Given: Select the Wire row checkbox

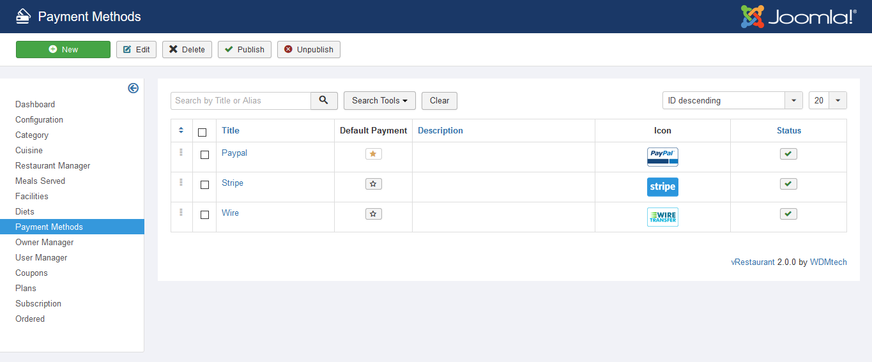Looking at the screenshot, I should (x=204, y=215).
